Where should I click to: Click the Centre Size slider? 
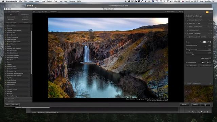pyautogui.click(x=198, y=55)
